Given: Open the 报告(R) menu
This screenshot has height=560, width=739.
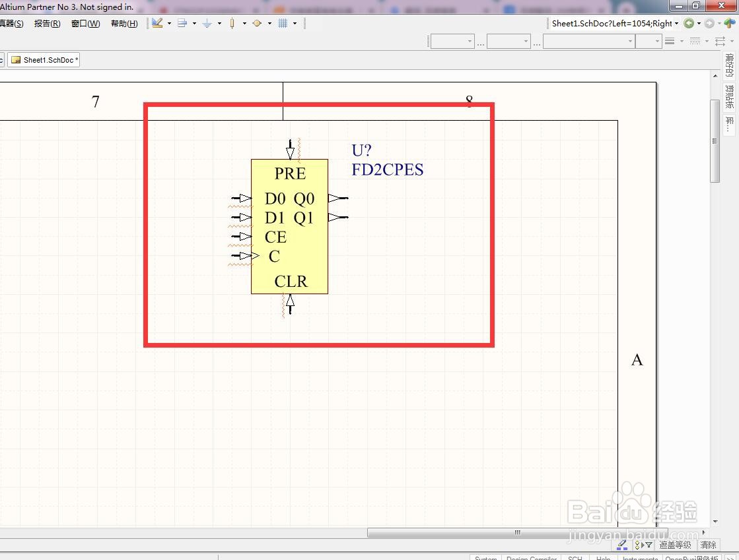Looking at the screenshot, I should click(x=47, y=24).
